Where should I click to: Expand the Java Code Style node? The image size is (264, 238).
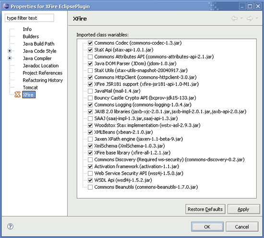10,51
